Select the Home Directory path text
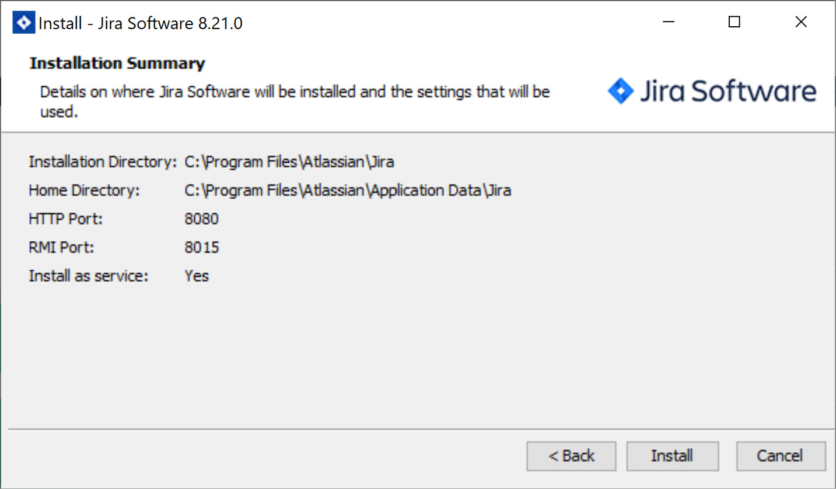This screenshot has width=836, height=489. 348,190
